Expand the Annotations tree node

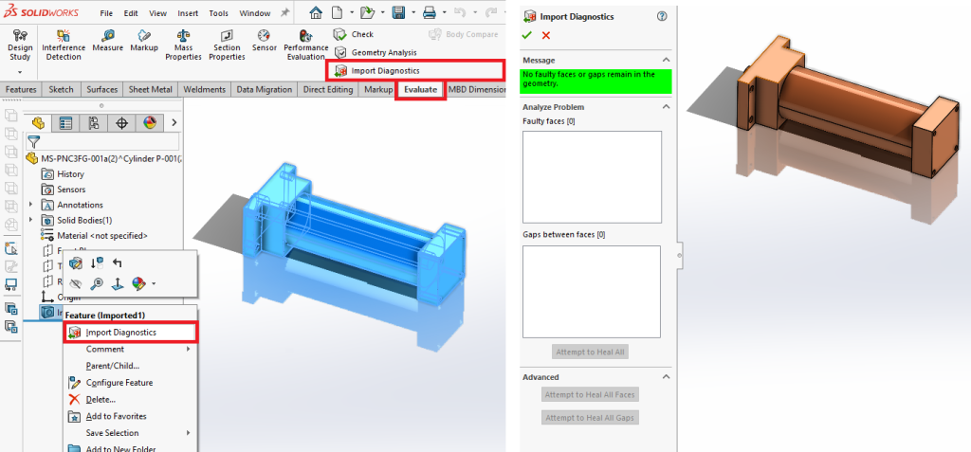pyautogui.click(x=31, y=205)
